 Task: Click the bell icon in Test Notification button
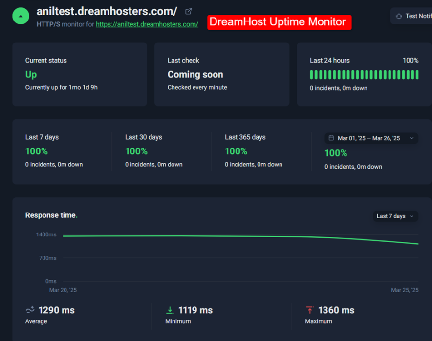[399, 16]
